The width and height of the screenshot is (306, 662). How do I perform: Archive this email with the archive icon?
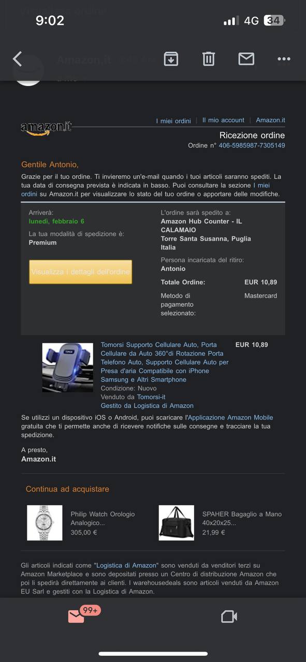(x=171, y=59)
